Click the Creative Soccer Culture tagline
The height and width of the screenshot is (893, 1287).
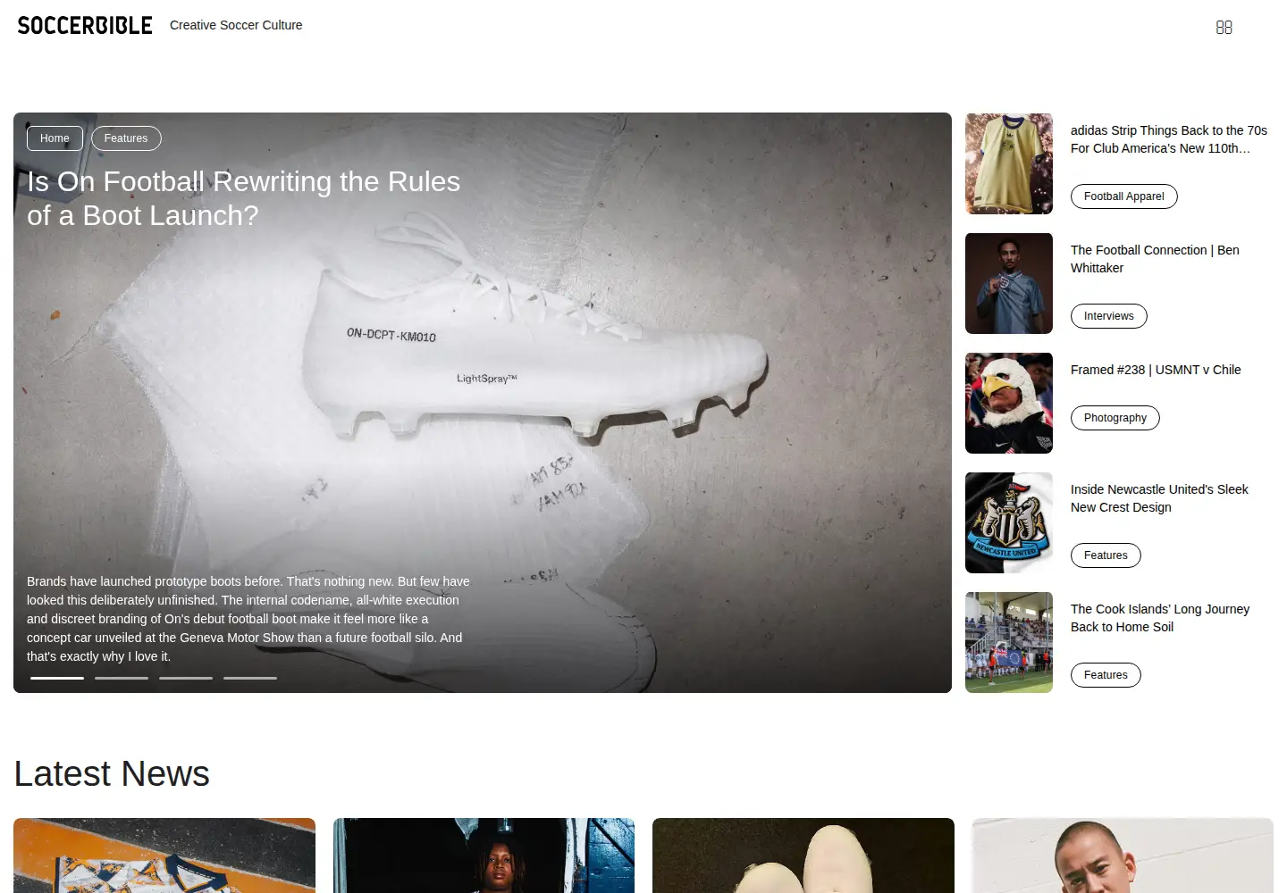click(x=236, y=25)
